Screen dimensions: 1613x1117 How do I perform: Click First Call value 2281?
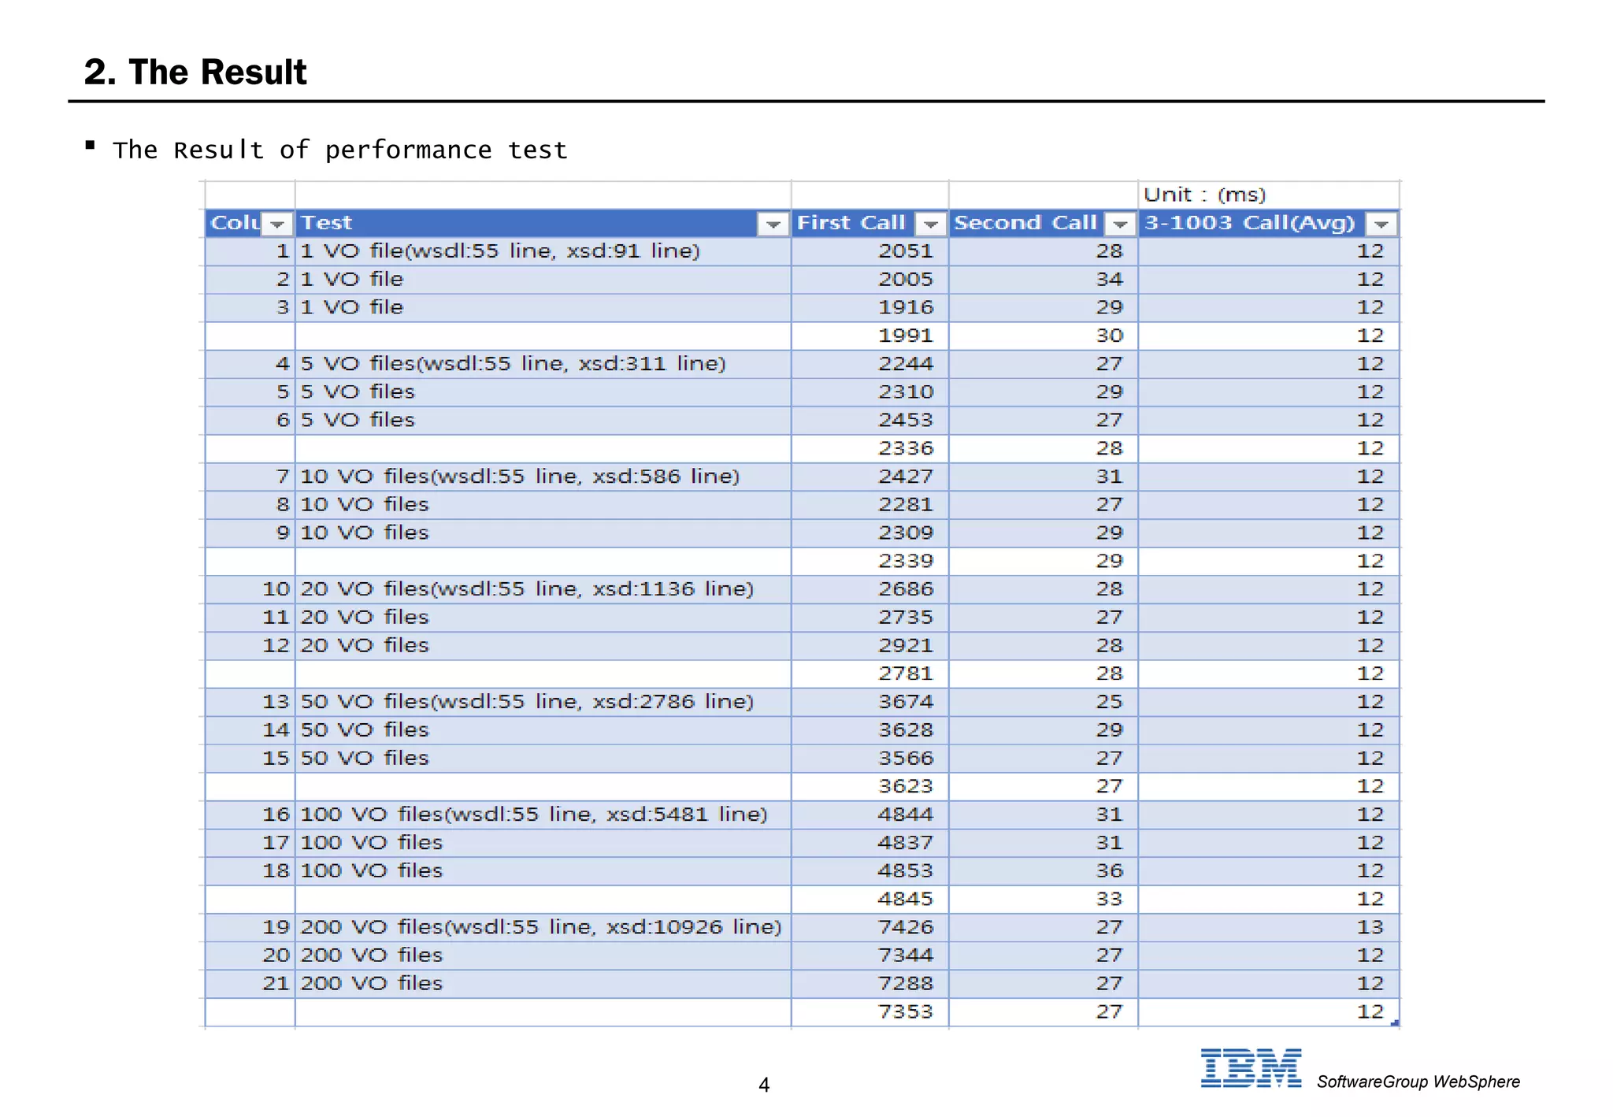[870, 505]
